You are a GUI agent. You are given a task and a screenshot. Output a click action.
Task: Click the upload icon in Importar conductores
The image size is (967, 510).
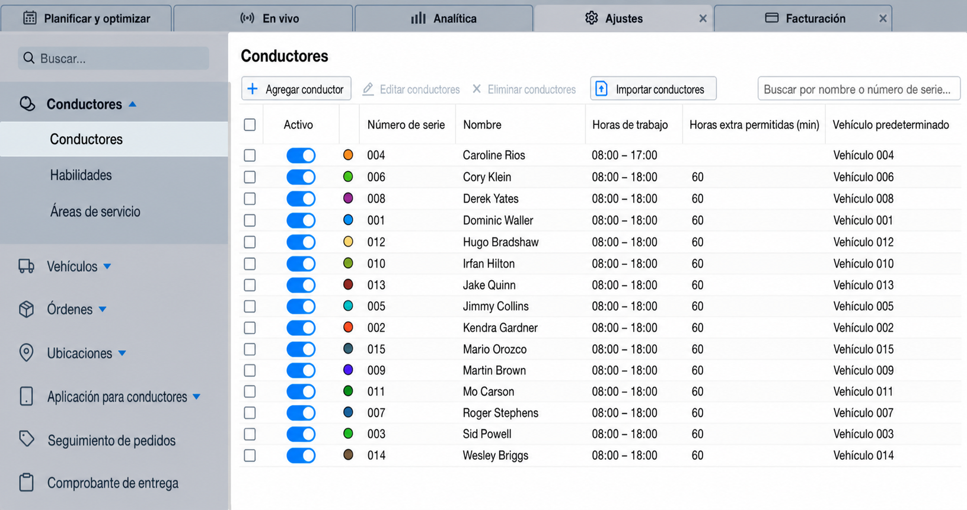[x=601, y=89]
